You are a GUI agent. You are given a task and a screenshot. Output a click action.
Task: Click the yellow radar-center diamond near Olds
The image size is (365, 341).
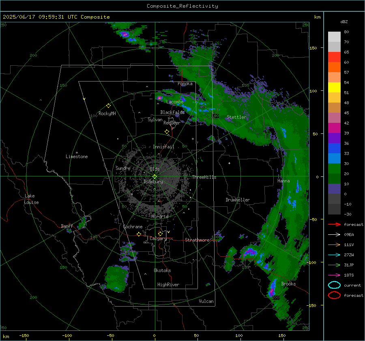(155, 177)
